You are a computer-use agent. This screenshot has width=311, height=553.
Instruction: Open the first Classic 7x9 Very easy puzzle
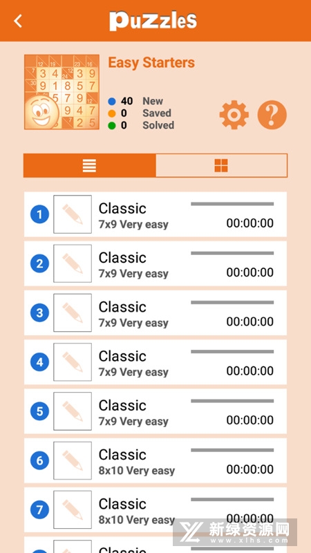pyautogui.click(x=155, y=214)
